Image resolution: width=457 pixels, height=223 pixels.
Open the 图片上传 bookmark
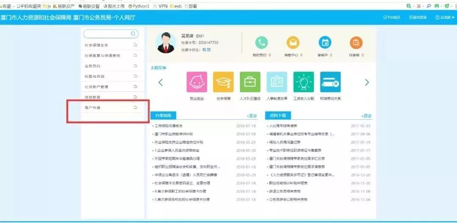point(114,6)
